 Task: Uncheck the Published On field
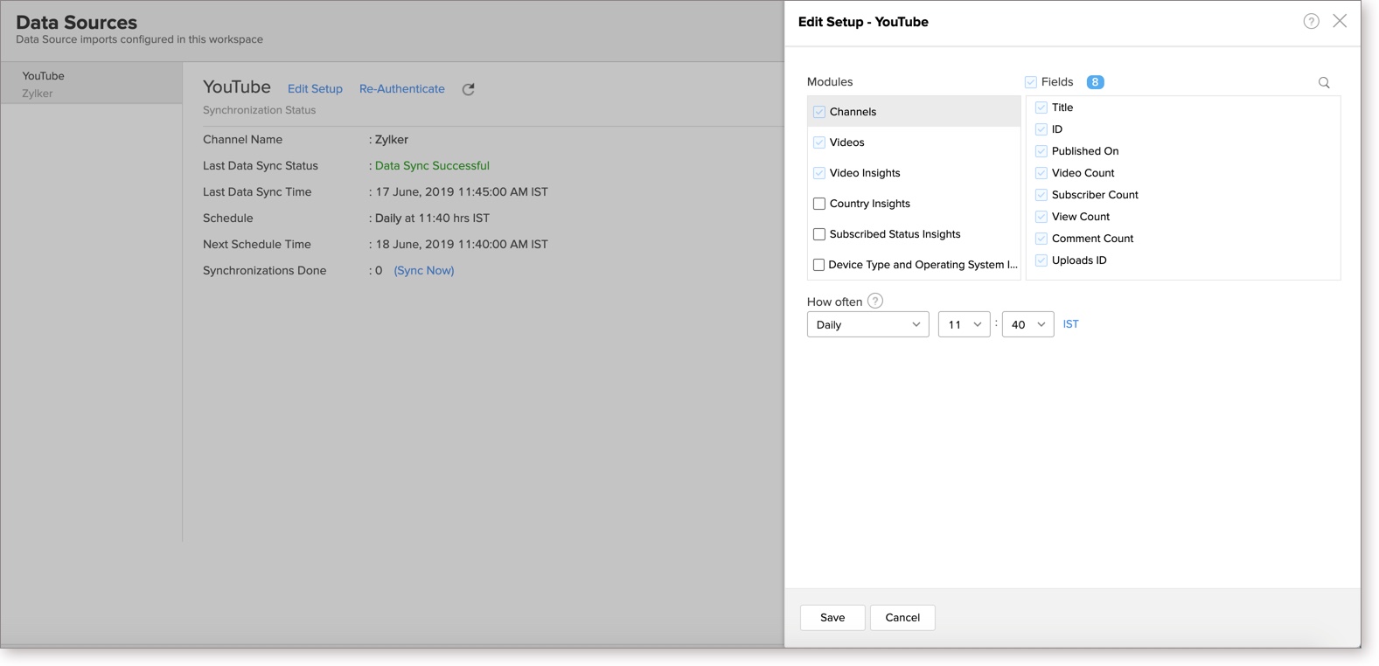coord(1041,151)
